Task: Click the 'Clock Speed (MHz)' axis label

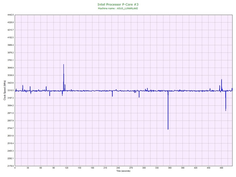Action: coord(5,90)
